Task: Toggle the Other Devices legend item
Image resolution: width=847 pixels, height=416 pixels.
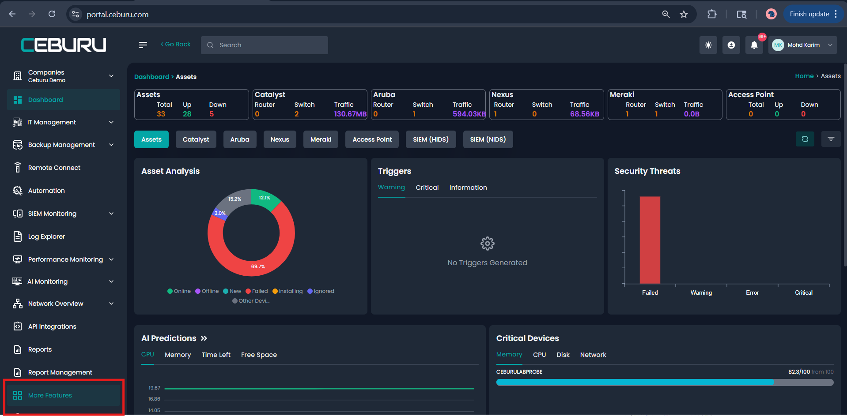Action: coord(251,301)
